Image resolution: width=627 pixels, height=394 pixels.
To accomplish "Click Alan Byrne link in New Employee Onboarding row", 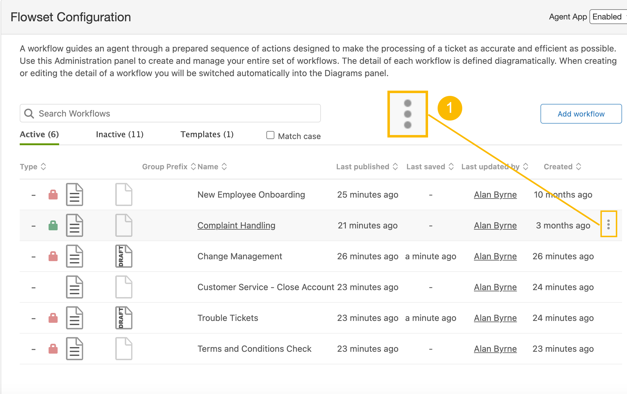I will (x=495, y=195).
